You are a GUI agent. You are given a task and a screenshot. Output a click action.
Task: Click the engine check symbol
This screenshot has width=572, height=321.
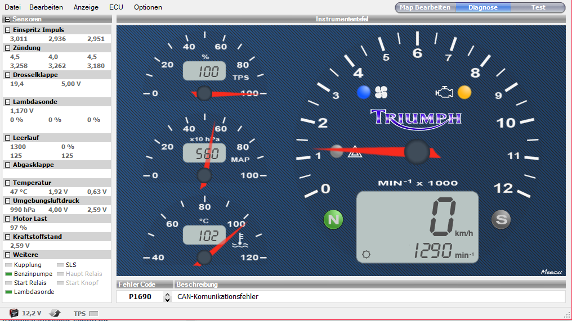point(444,92)
